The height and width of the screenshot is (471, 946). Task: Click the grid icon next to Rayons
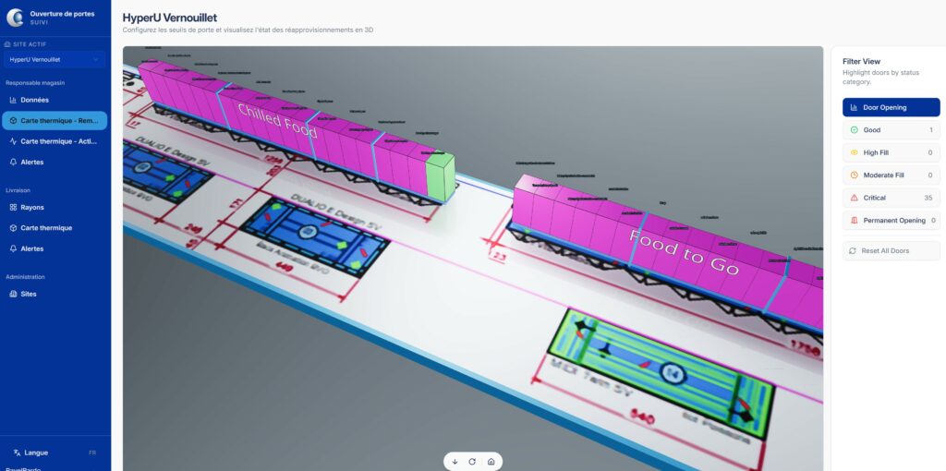13,208
